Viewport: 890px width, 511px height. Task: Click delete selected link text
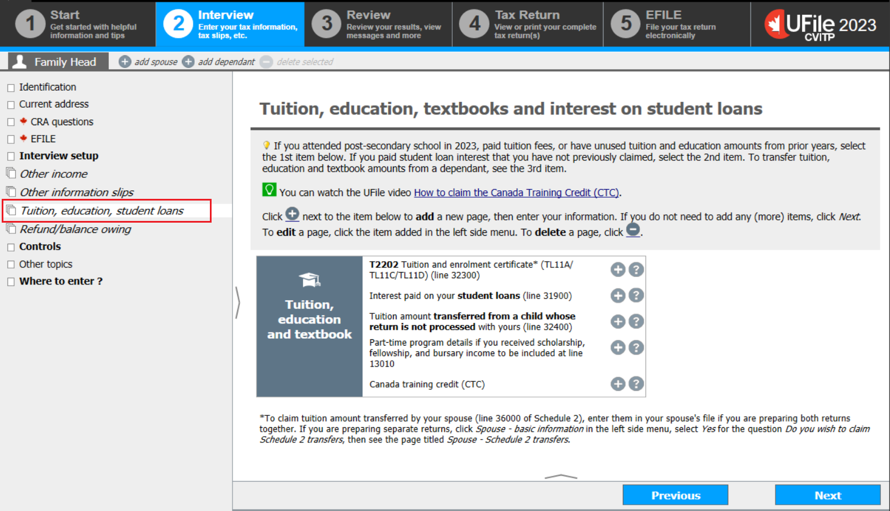click(305, 62)
